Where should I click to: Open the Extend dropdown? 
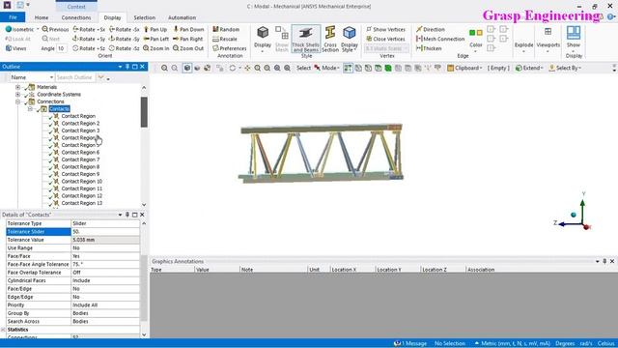tap(529, 68)
